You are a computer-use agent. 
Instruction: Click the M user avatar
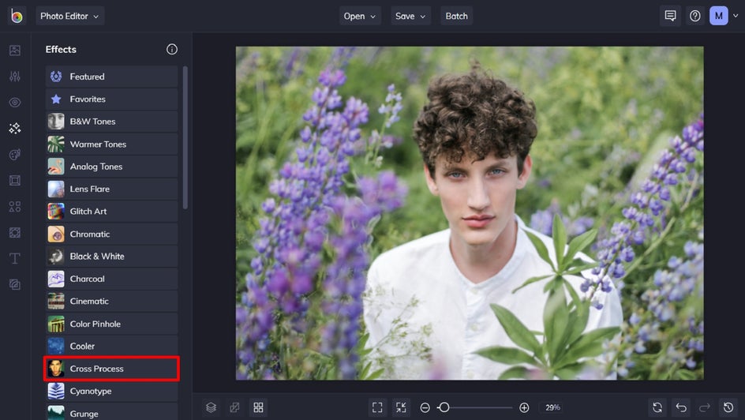pyautogui.click(x=718, y=16)
